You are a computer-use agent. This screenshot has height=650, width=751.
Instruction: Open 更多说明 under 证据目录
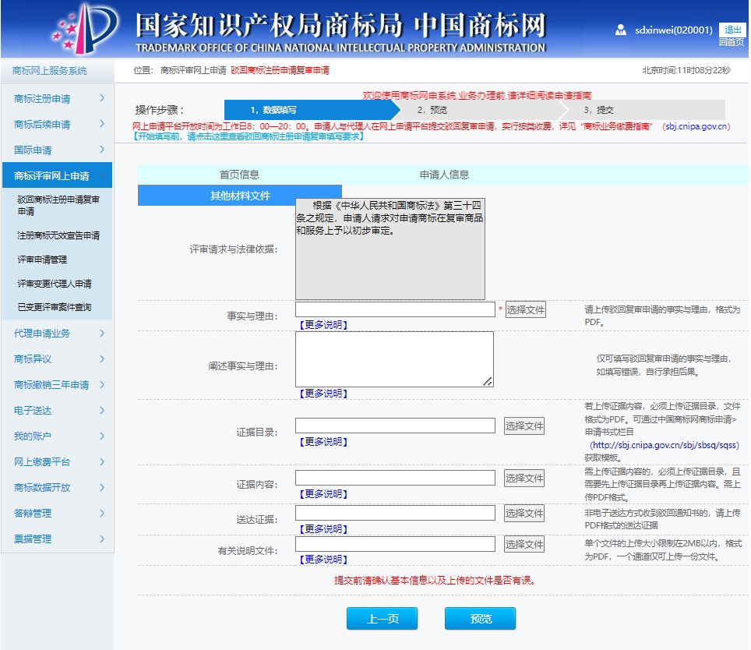pos(323,442)
